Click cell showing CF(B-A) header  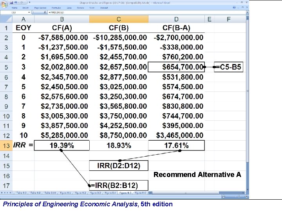click(176, 28)
